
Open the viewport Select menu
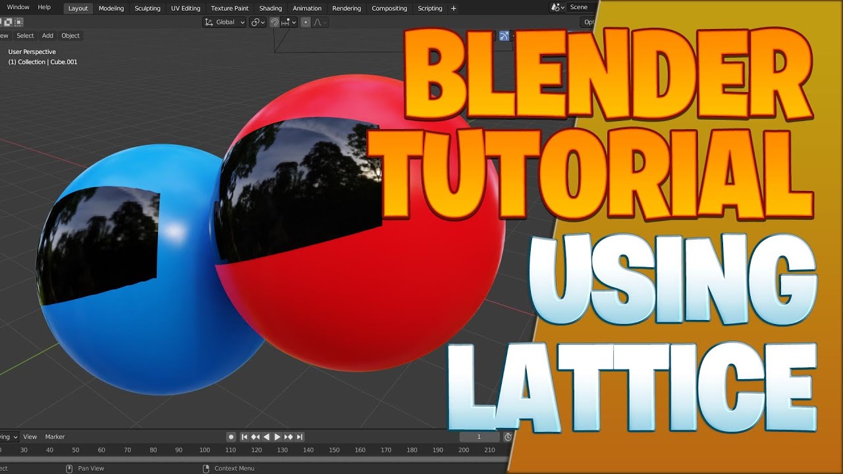pyautogui.click(x=25, y=36)
